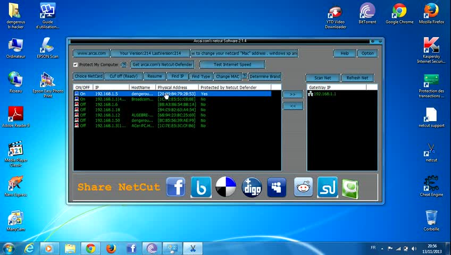Click the green Technorati share icon
Screen dimensions: 451x255
[350, 189]
